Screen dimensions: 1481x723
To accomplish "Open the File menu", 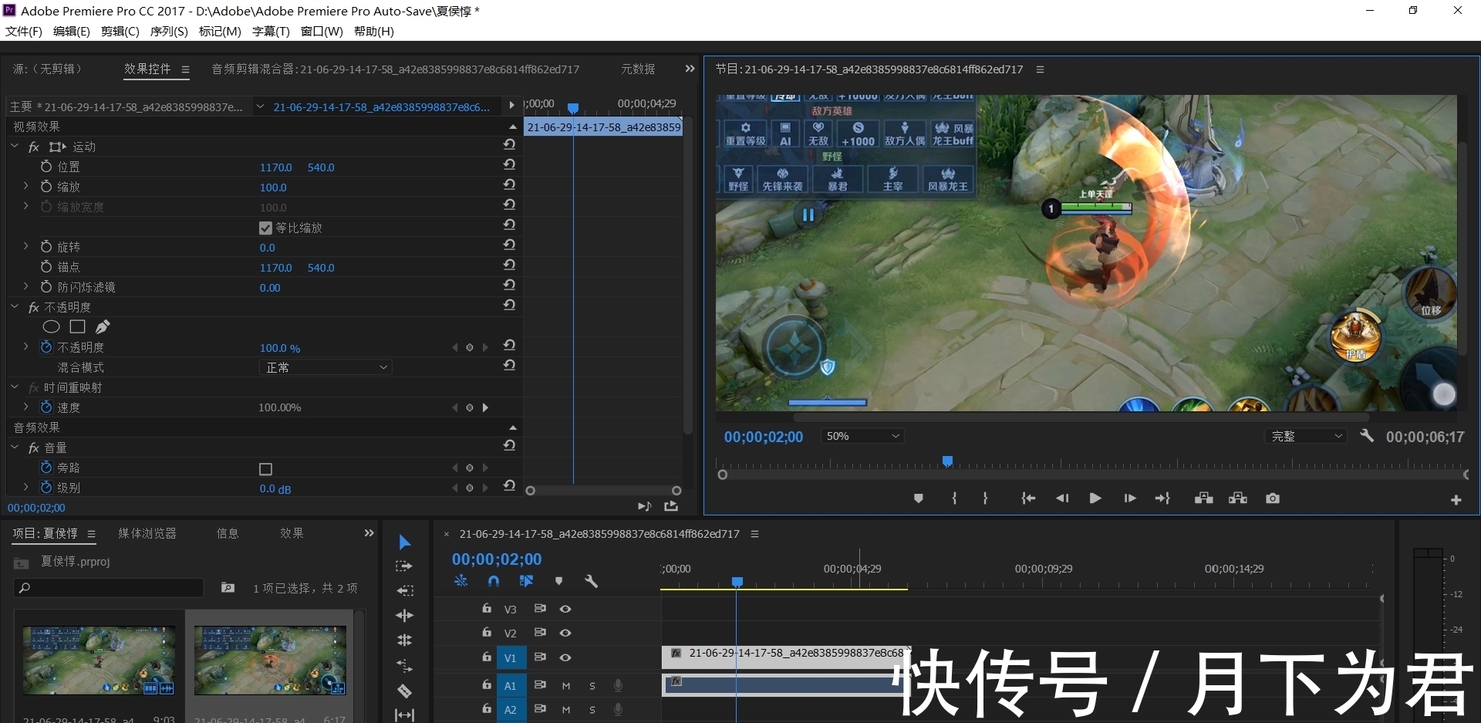I will [24, 31].
